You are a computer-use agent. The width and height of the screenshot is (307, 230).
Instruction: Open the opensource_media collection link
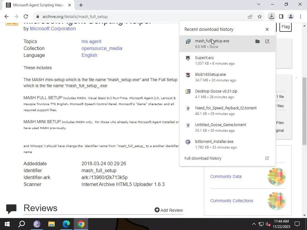pyautogui.click(x=102, y=48)
